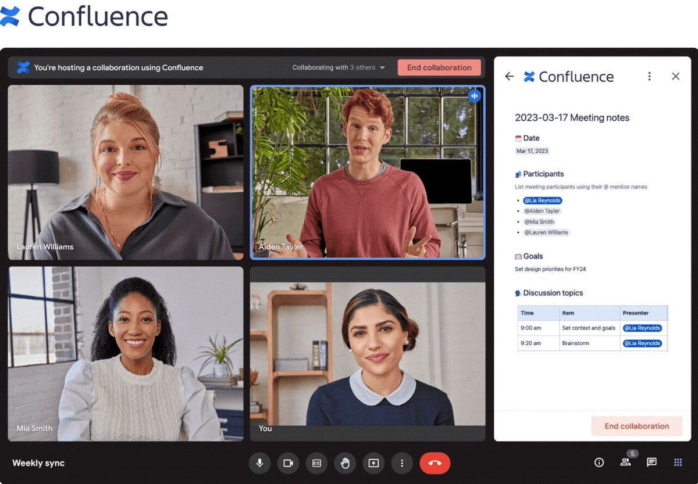Click the "9:00 am" table cell
698x484 pixels.
click(538, 328)
